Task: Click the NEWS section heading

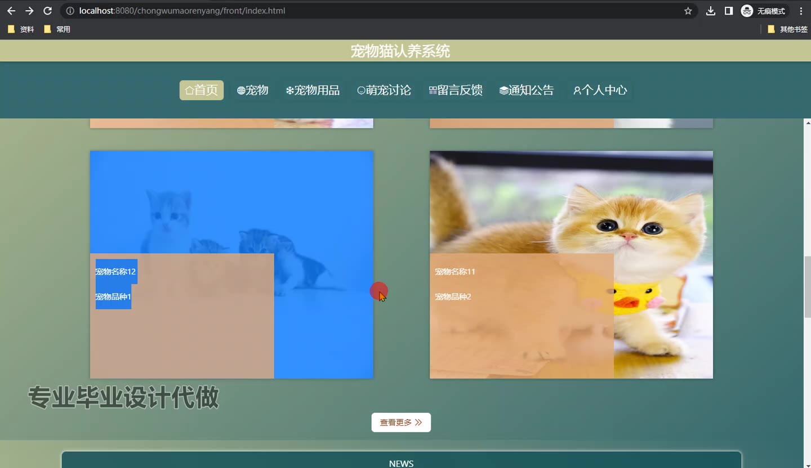Action: tap(401, 463)
